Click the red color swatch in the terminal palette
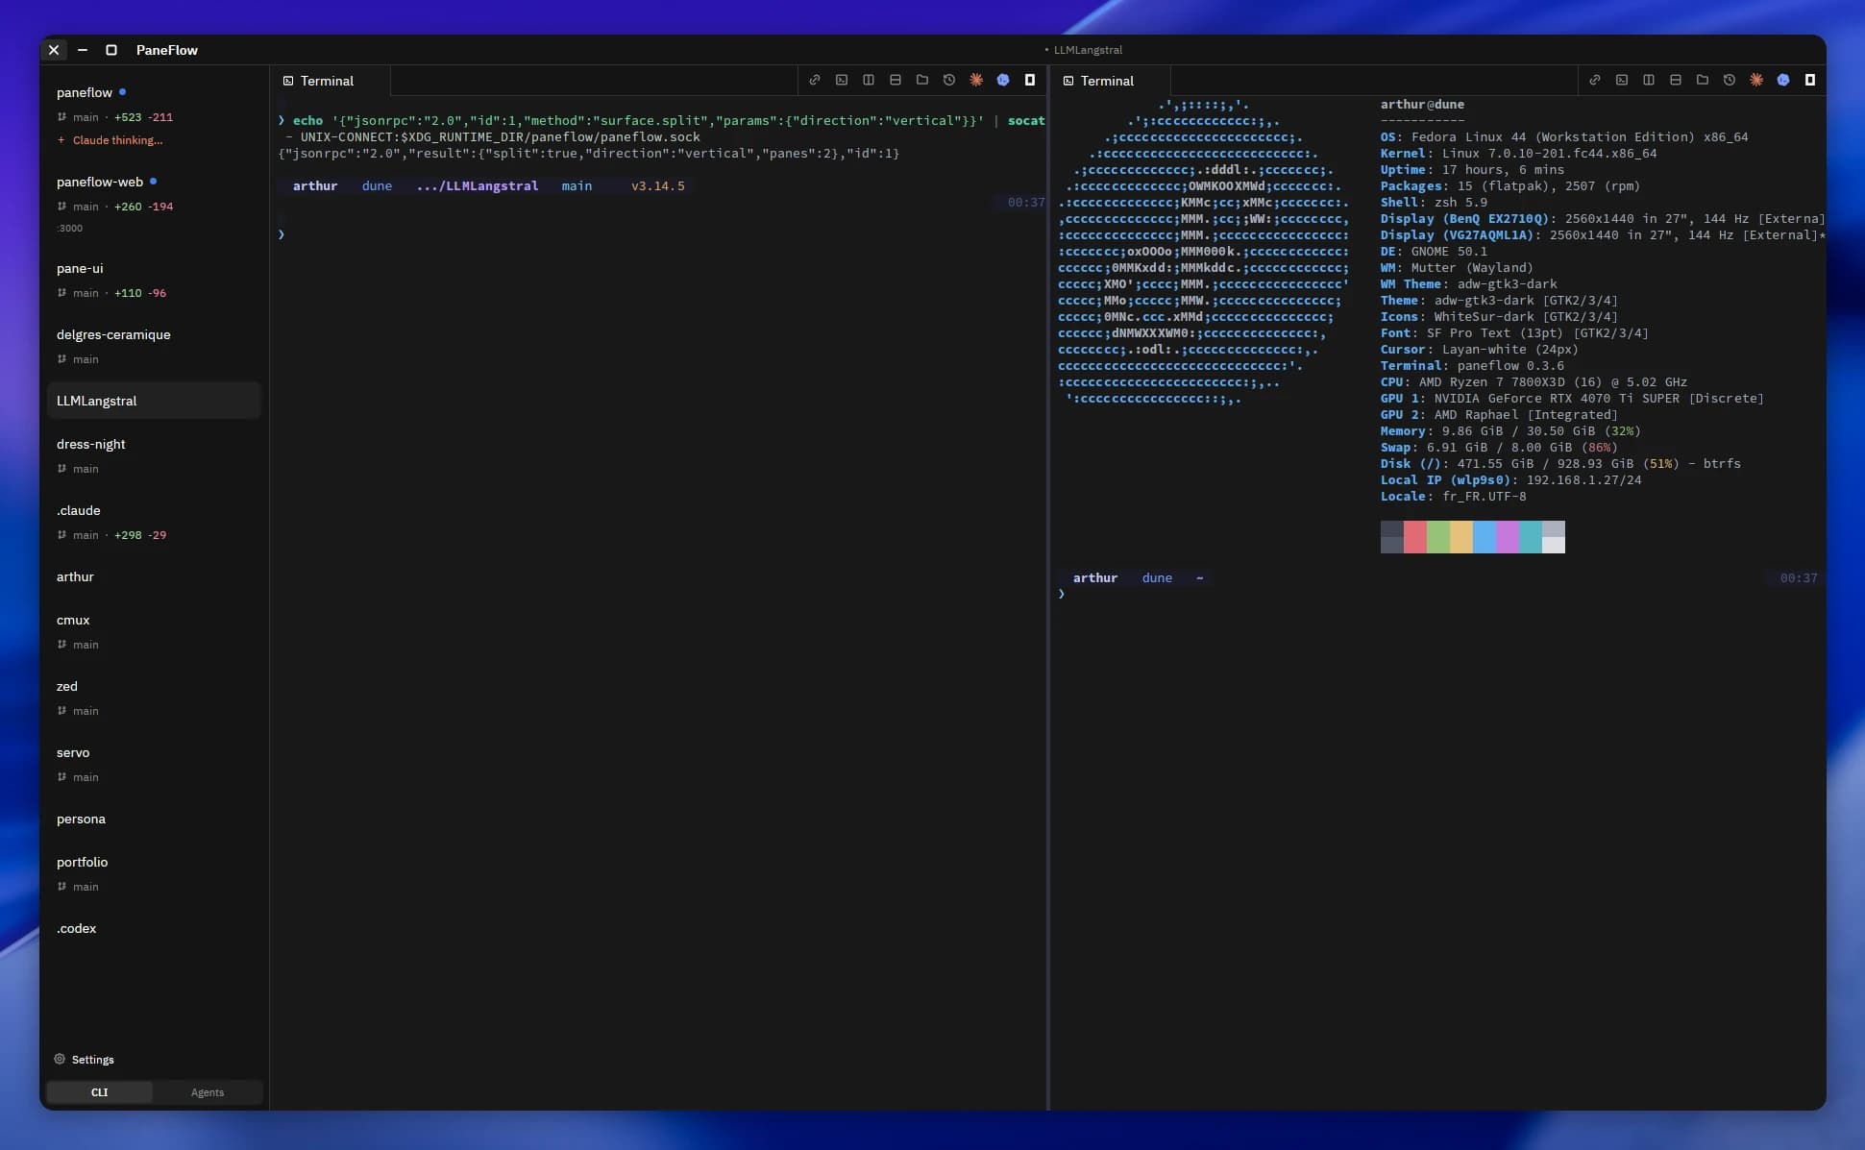Screen dimensions: 1865x1150 click(1414, 537)
